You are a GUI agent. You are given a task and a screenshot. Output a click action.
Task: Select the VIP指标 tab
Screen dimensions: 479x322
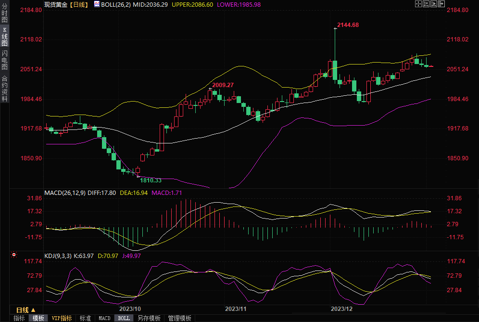pos(62,318)
